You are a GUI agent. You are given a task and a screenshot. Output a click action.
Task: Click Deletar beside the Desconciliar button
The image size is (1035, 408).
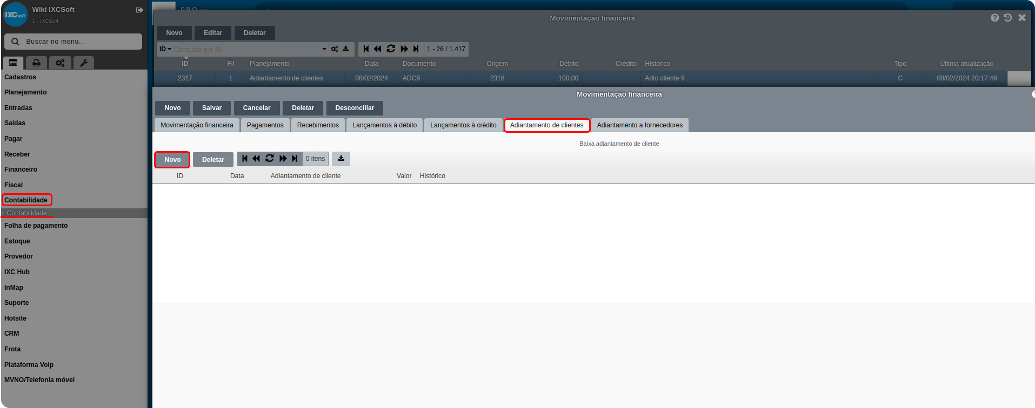coord(303,108)
